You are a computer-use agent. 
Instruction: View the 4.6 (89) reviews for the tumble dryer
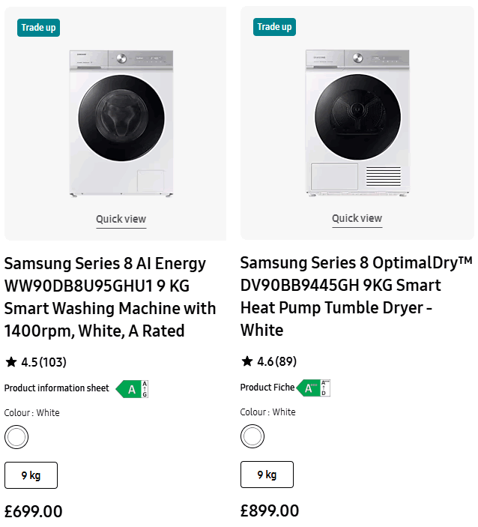pos(277,361)
